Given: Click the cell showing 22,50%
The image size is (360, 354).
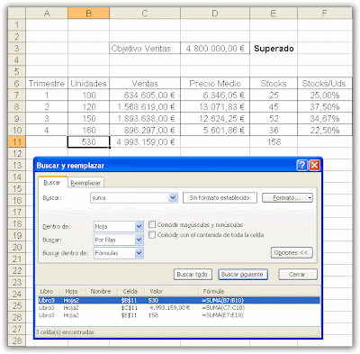Looking at the screenshot, I should (325, 131).
